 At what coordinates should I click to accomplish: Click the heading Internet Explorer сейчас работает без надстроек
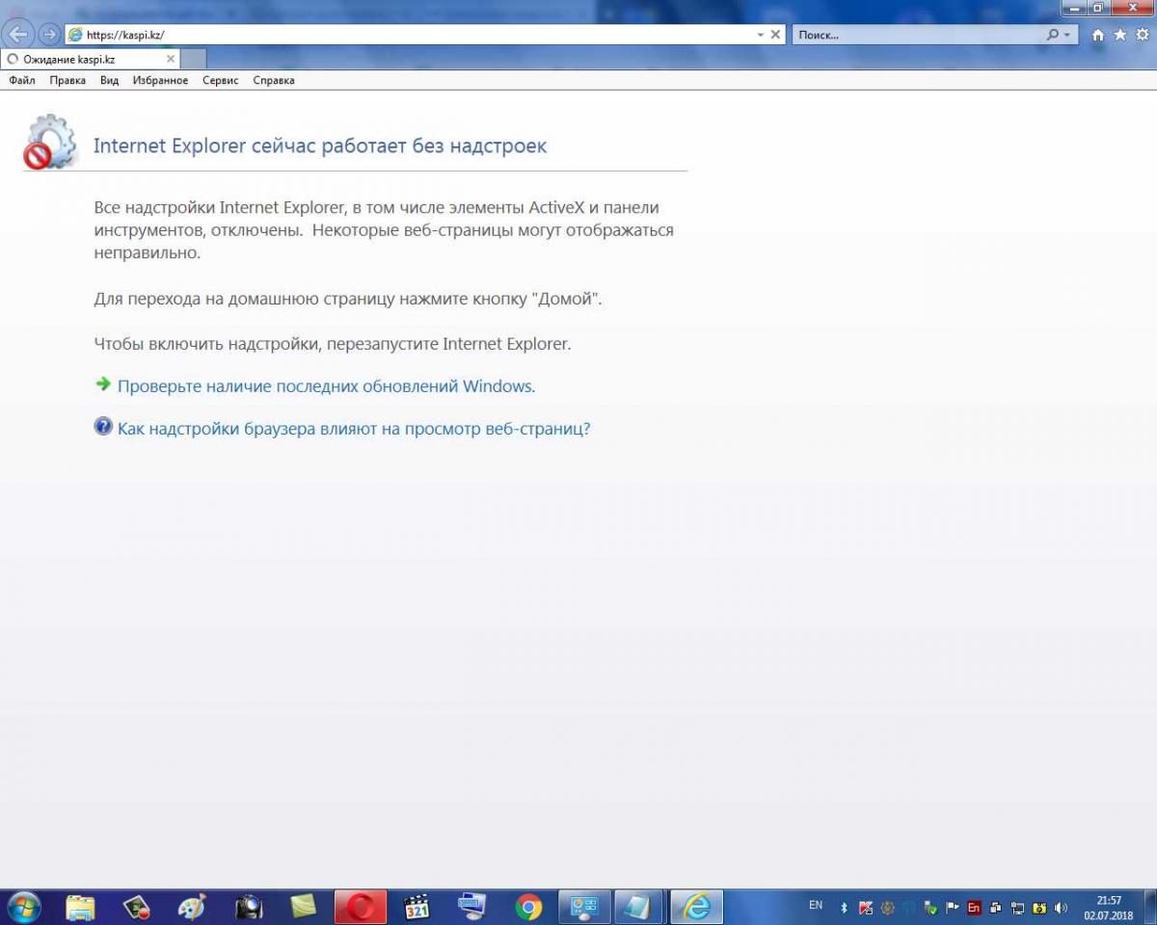tap(320, 146)
